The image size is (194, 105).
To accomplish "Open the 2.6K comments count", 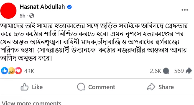I will click(x=155, y=71).
